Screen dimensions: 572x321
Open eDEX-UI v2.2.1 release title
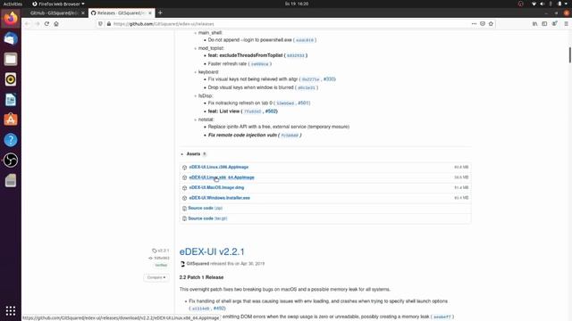coord(212,251)
